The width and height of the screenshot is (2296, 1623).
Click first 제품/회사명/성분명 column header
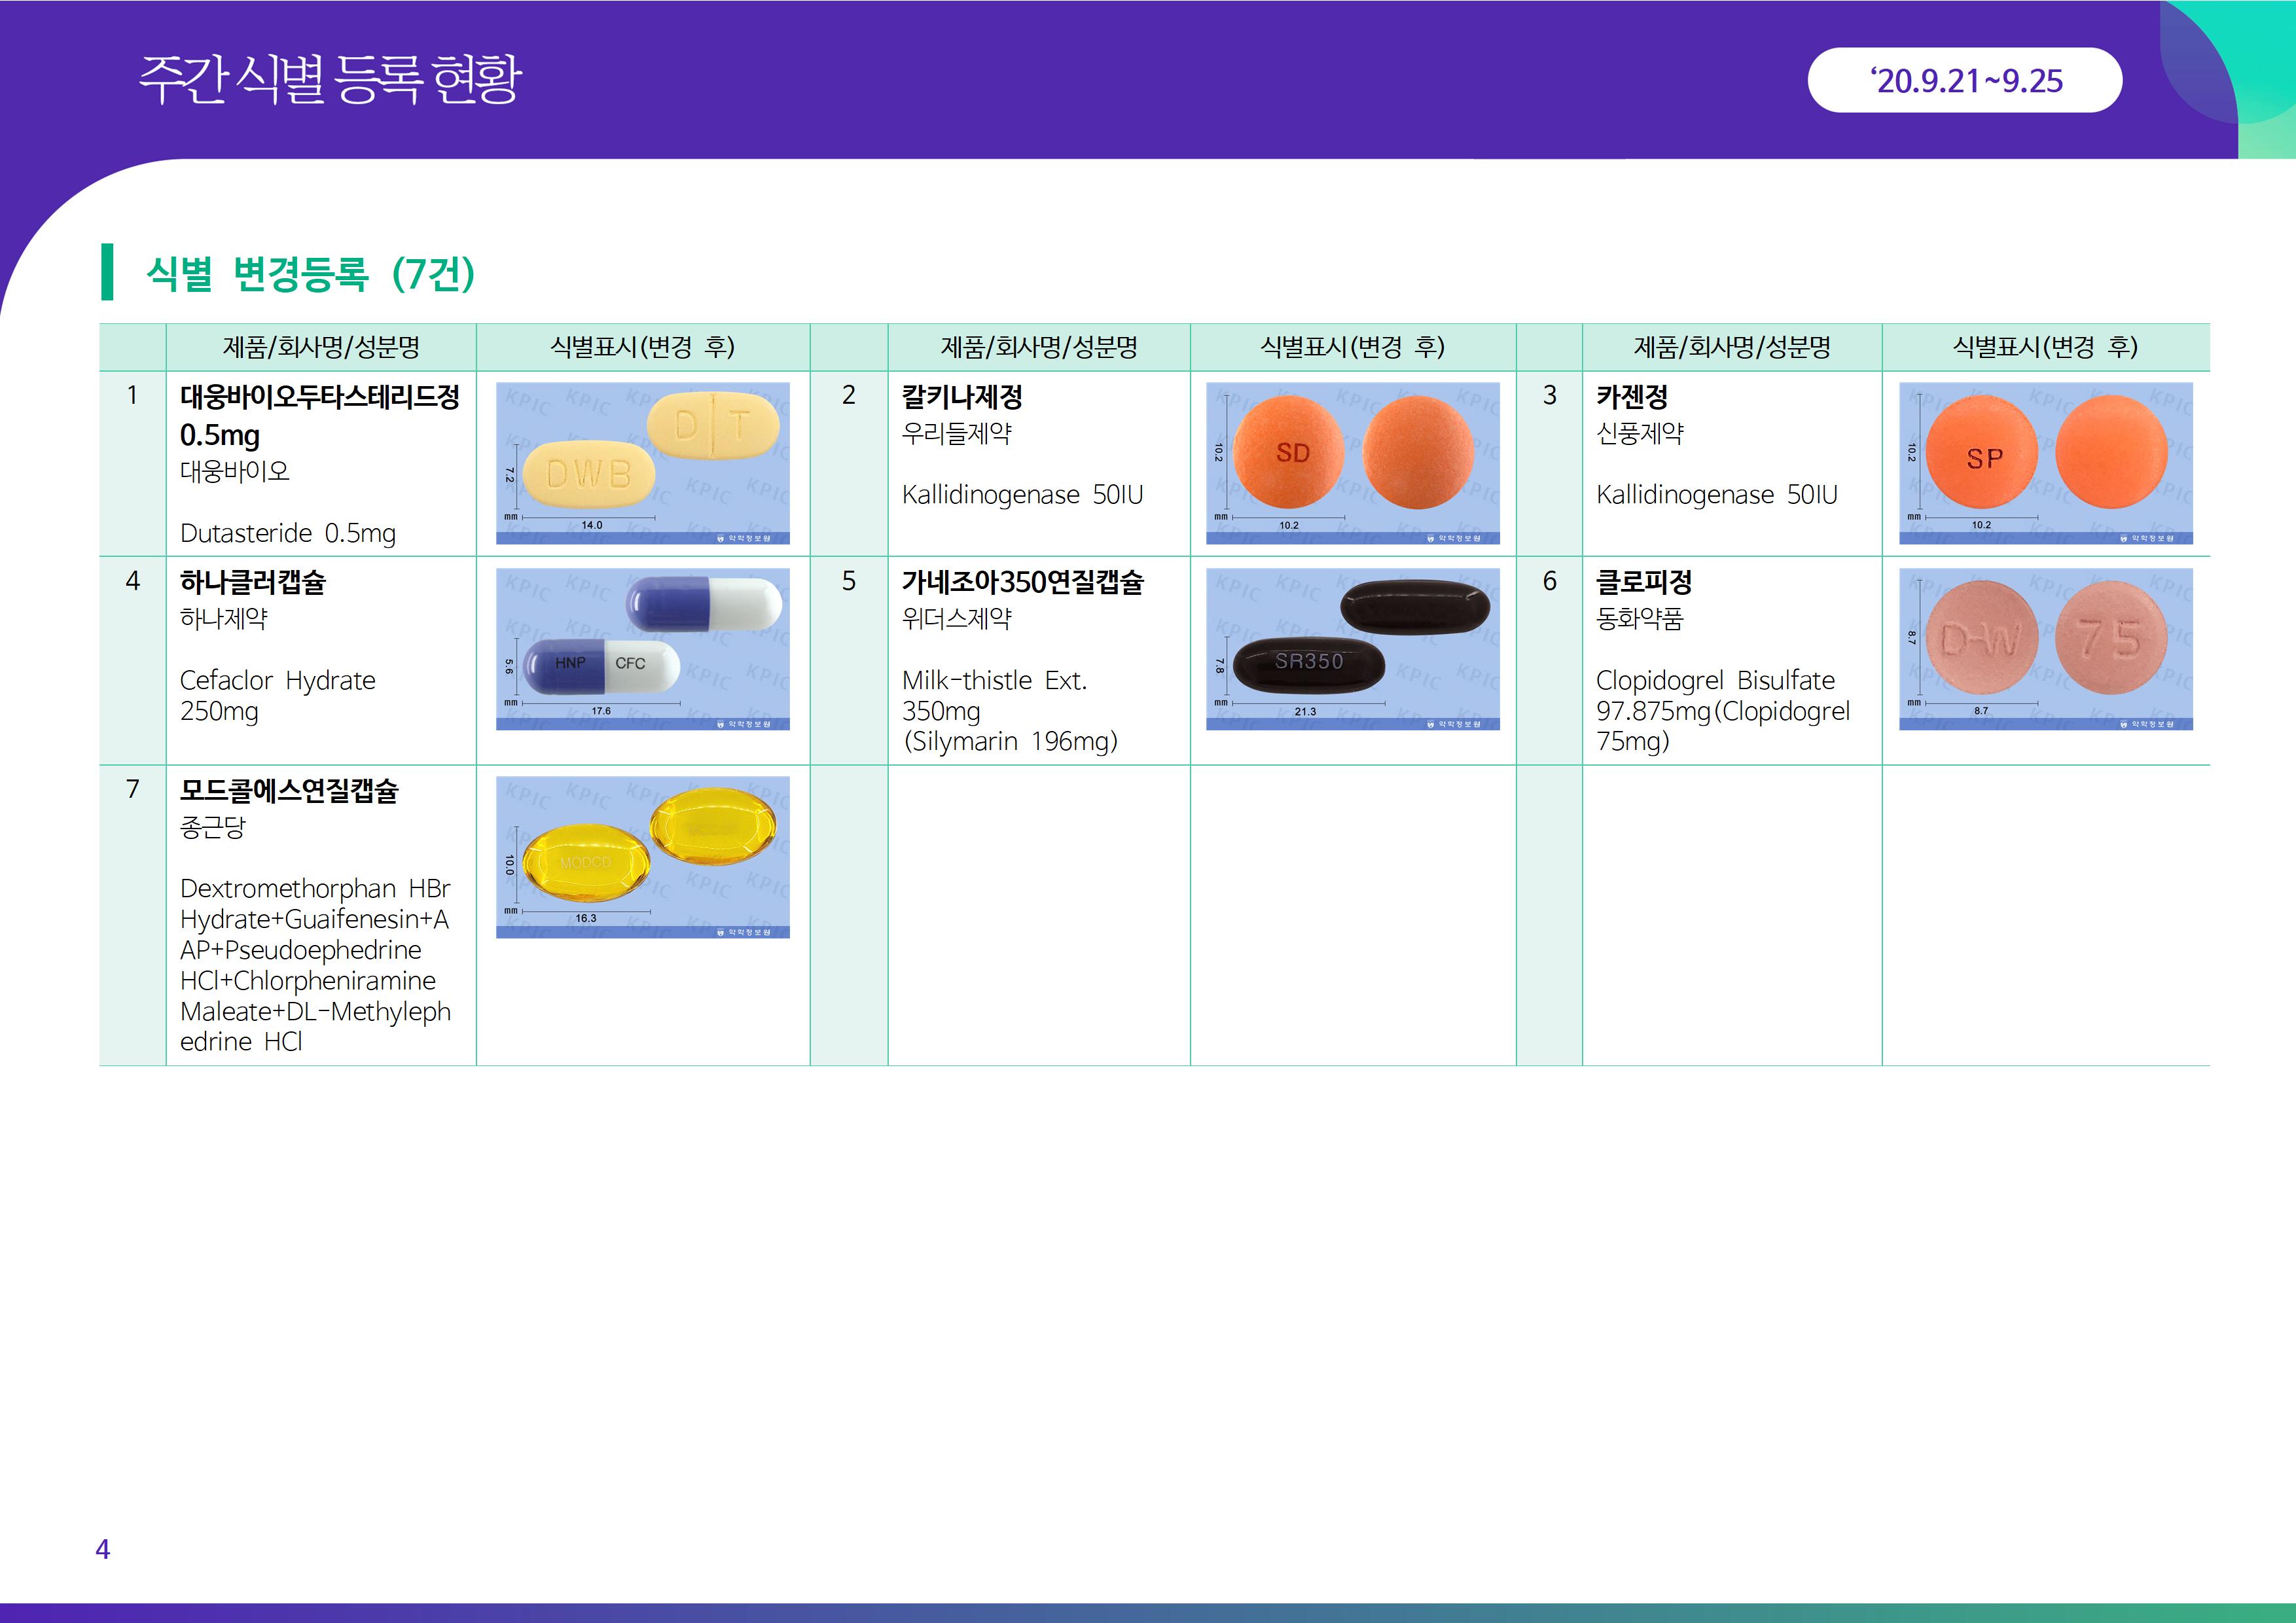point(320,347)
